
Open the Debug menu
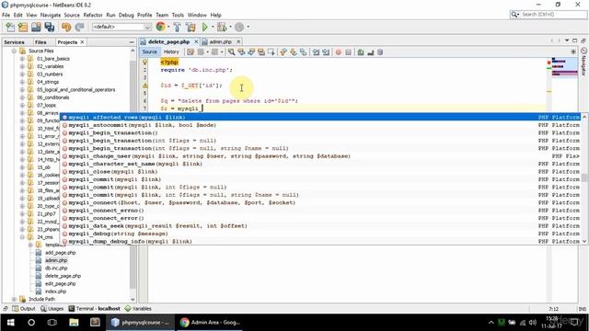click(126, 15)
